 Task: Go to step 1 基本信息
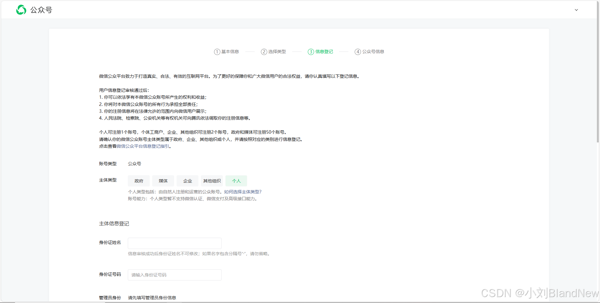[227, 52]
